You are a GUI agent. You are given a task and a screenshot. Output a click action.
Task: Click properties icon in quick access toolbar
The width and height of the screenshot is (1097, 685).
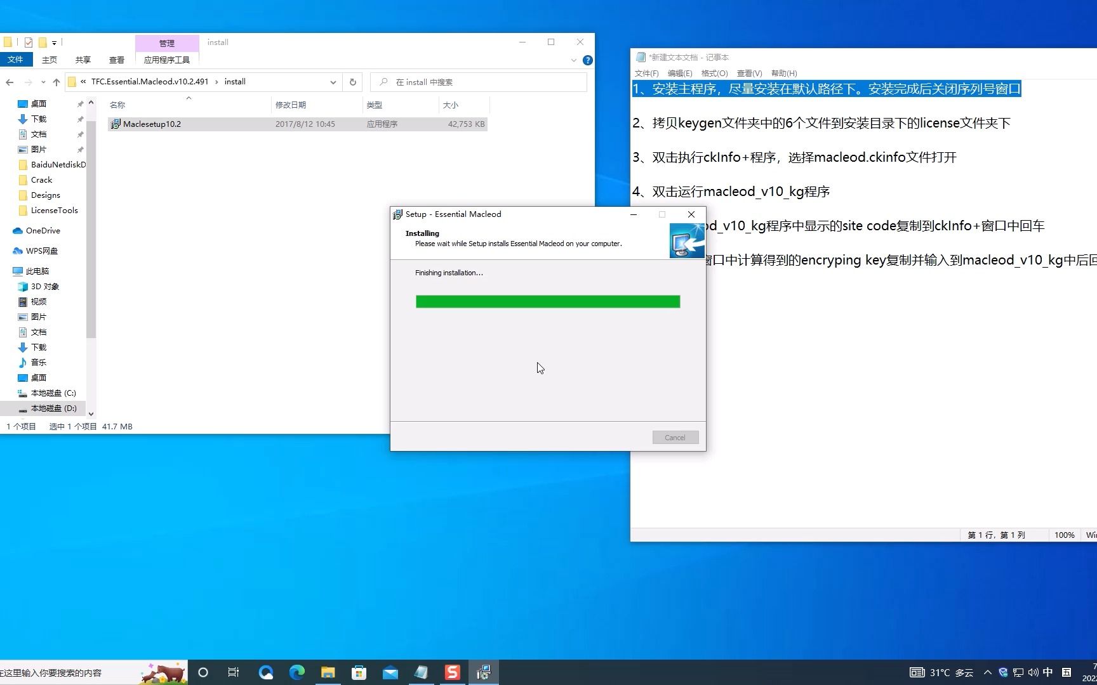pyautogui.click(x=29, y=42)
